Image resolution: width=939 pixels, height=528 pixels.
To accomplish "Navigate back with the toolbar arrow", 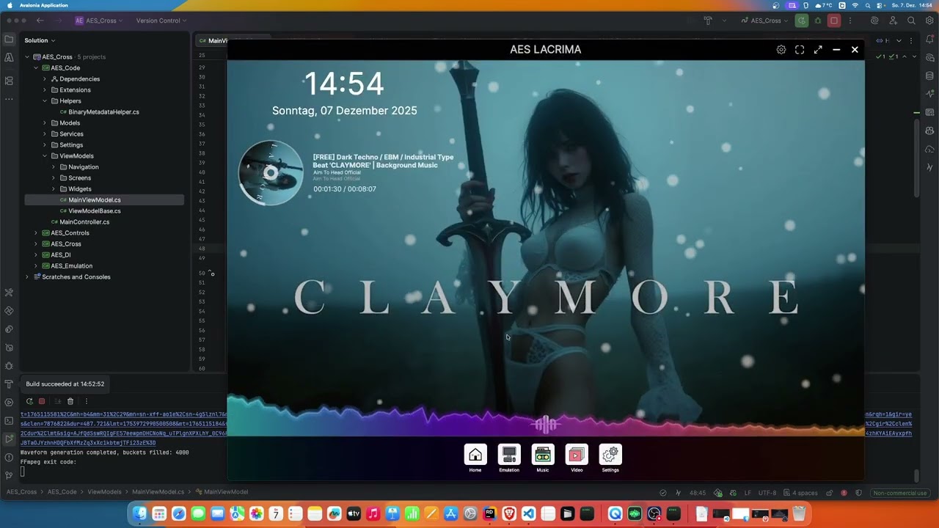I will pyautogui.click(x=40, y=21).
